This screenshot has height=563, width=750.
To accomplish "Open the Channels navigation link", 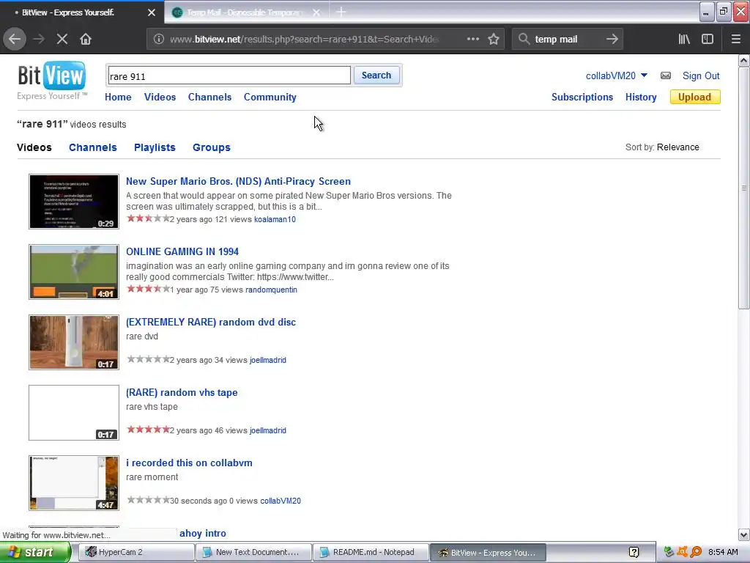I will point(209,97).
